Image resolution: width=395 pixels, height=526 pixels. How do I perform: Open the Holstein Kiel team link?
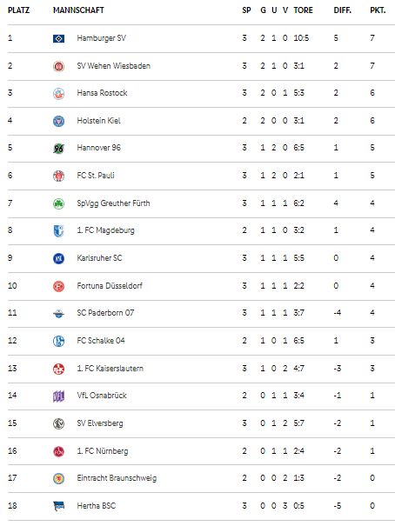(x=98, y=121)
